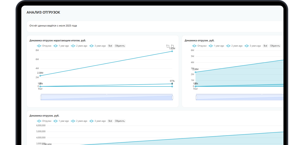Toggle '3 years ago' legend in cumulative chart
302x145 pixels.
98,46
